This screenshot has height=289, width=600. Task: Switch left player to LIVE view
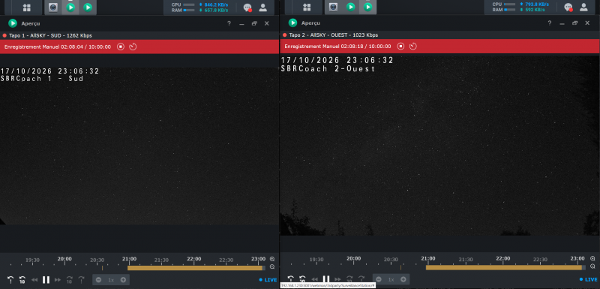pos(268,280)
